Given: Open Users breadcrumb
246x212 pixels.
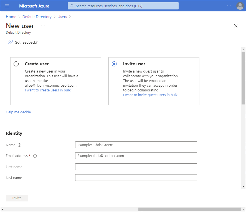Looking at the screenshot, I should [62, 17].
